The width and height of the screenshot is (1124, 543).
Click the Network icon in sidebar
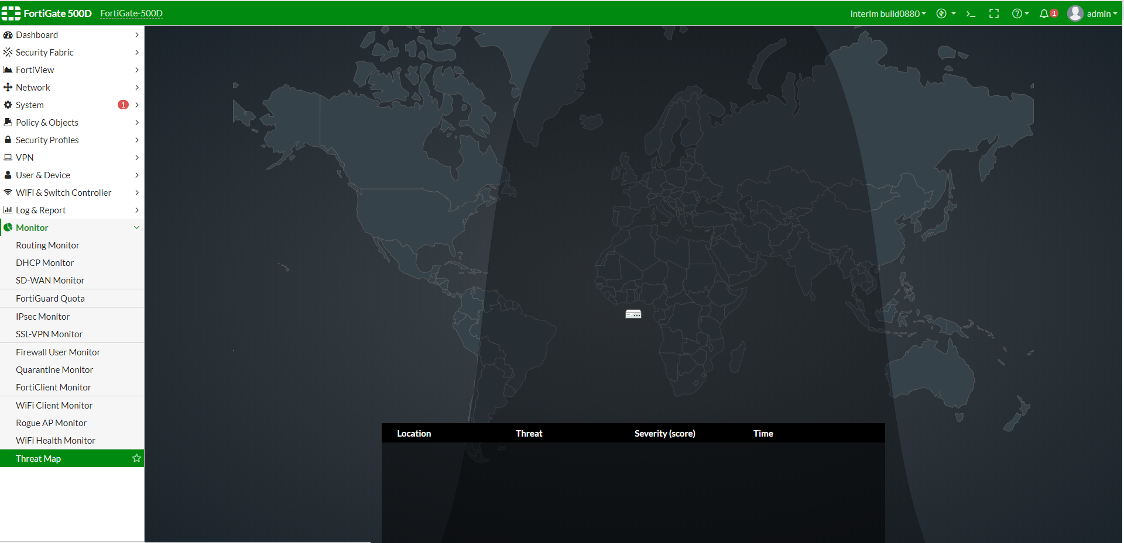click(8, 88)
